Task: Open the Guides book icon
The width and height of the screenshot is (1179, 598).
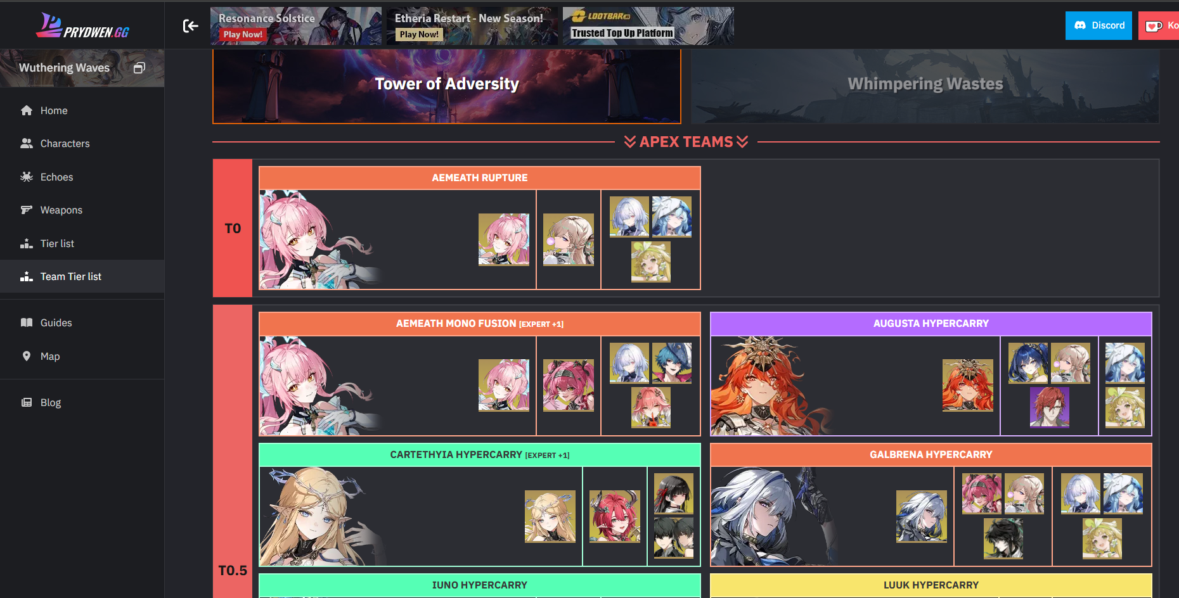Action: (27, 322)
